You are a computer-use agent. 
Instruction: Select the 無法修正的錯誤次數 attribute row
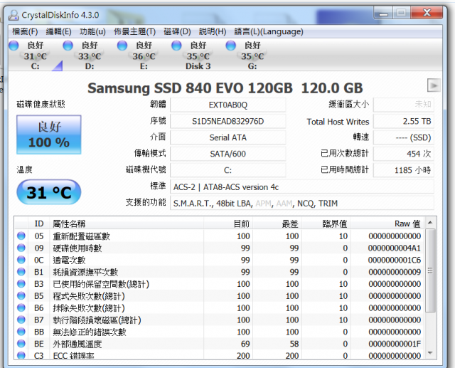(220, 332)
